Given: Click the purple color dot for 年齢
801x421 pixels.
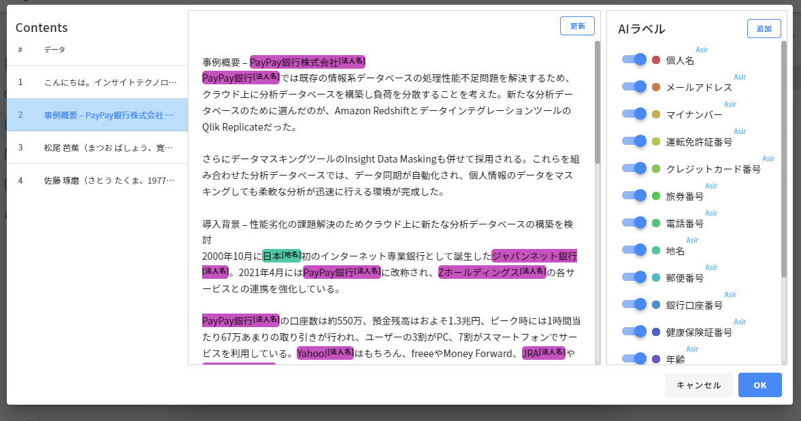Looking at the screenshot, I should (657, 359).
